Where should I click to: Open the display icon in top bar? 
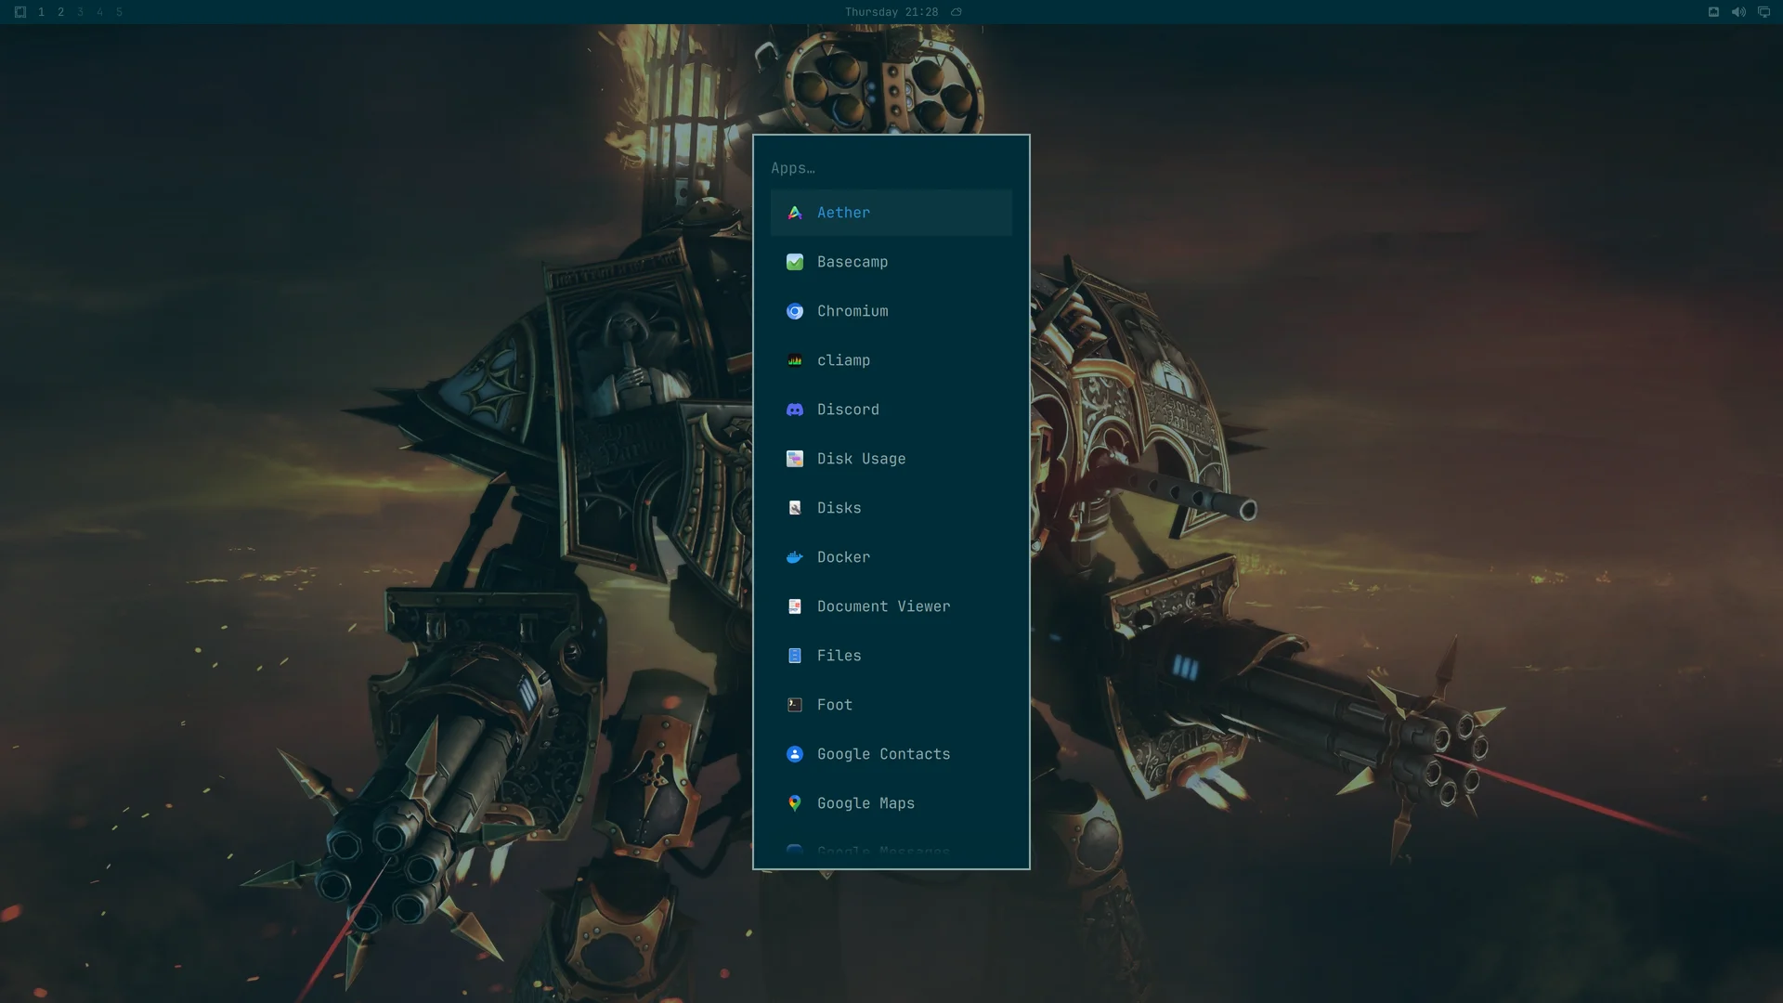coord(1763,12)
